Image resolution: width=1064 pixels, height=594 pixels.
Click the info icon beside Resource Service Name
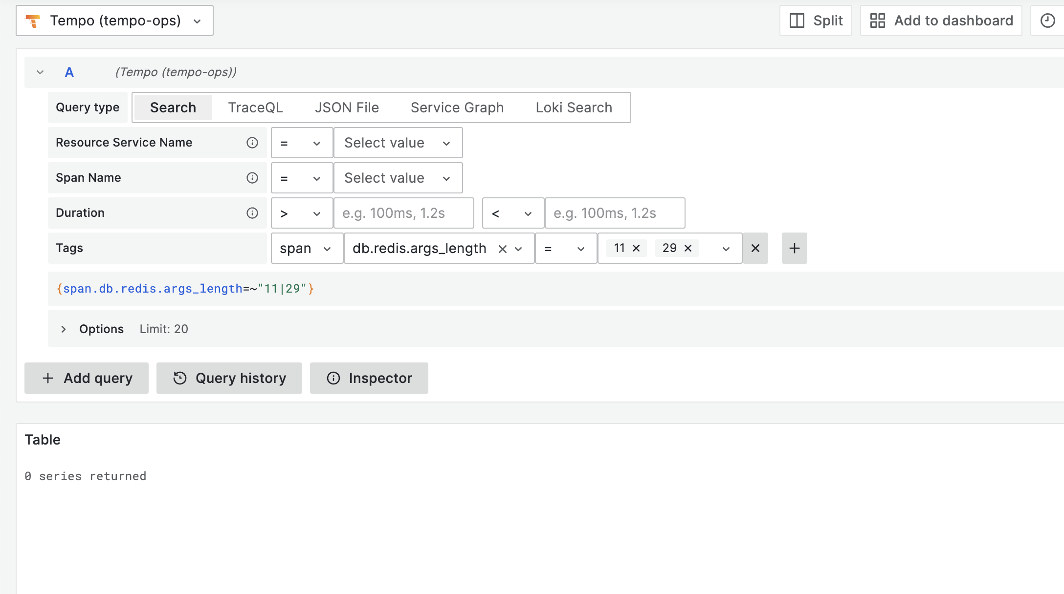tap(252, 143)
